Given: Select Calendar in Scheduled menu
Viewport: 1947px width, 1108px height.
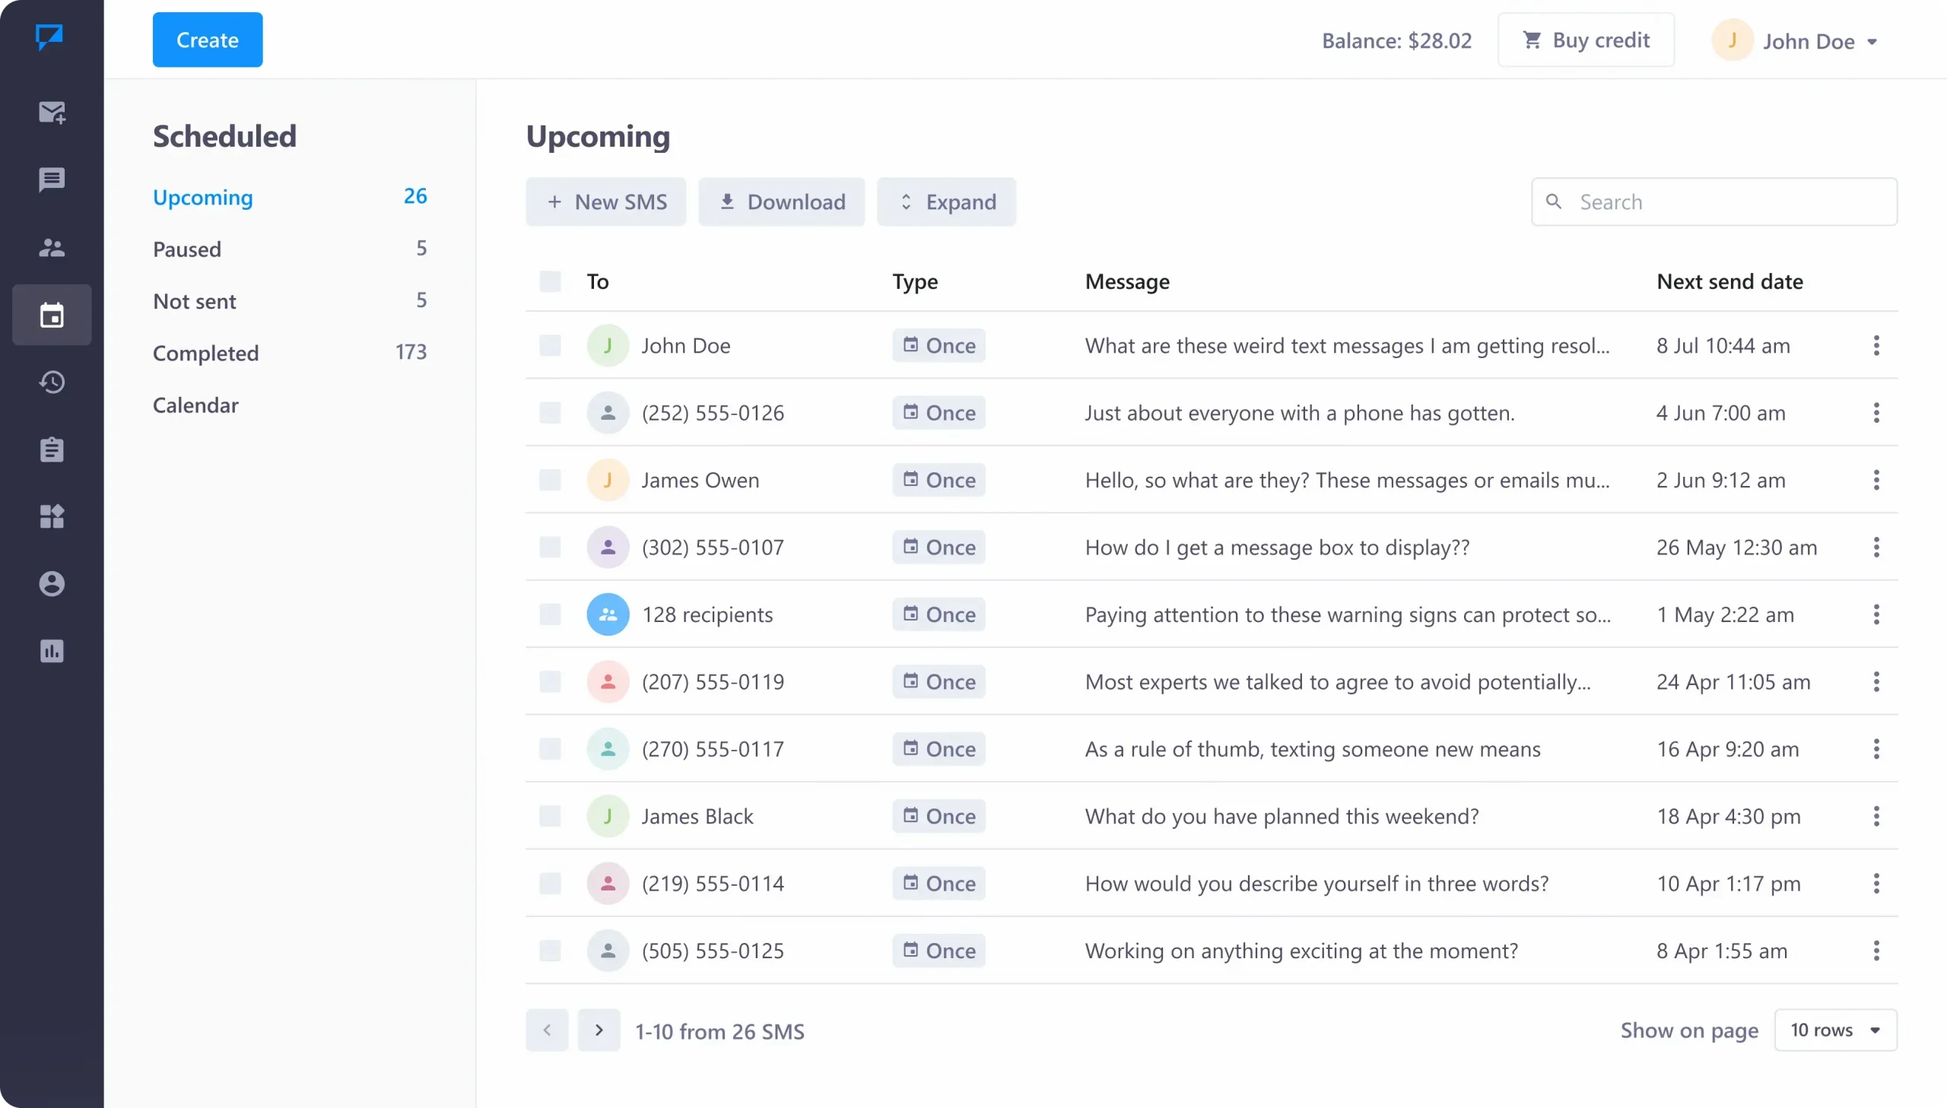Looking at the screenshot, I should (195, 405).
